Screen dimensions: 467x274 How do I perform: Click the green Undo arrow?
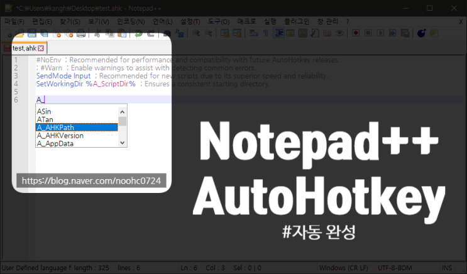(x=138, y=33)
